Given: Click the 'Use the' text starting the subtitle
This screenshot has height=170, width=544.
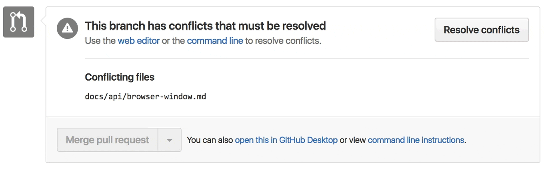Looking at the screenshot, I should click(x=100, y=41).
